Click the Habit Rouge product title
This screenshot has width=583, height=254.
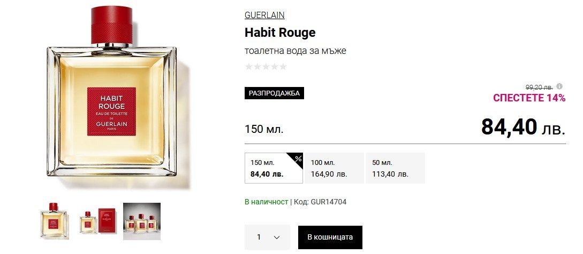(280, 33)
